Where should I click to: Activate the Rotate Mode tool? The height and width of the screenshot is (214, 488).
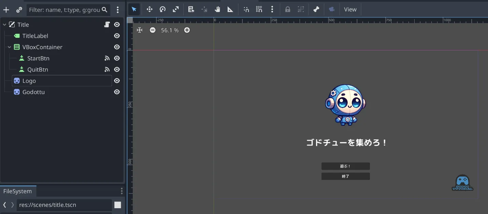coord(162,10)
